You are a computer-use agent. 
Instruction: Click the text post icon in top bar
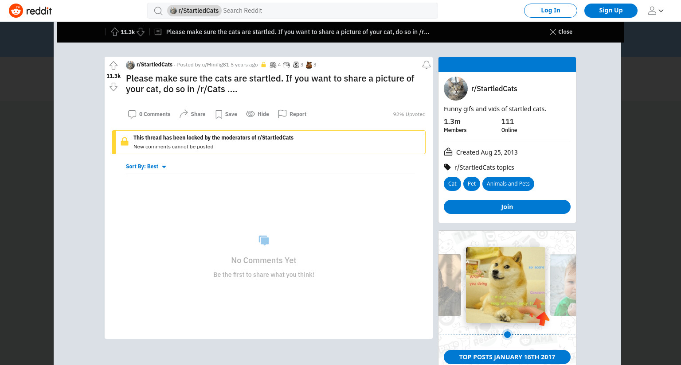(x=158, y=32)
